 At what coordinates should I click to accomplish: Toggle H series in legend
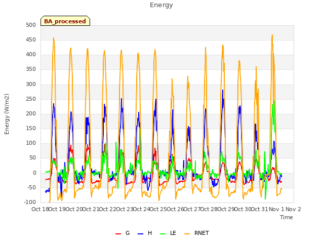pyautogui.click(x=145, y=233)
